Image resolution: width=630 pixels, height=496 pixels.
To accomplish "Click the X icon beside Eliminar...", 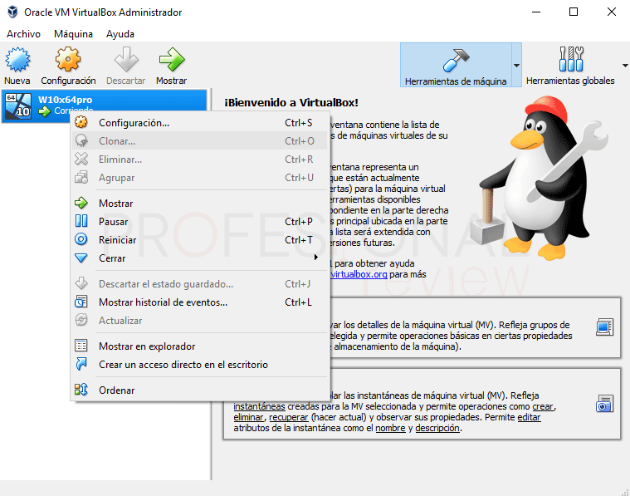I will coord(81,159).
